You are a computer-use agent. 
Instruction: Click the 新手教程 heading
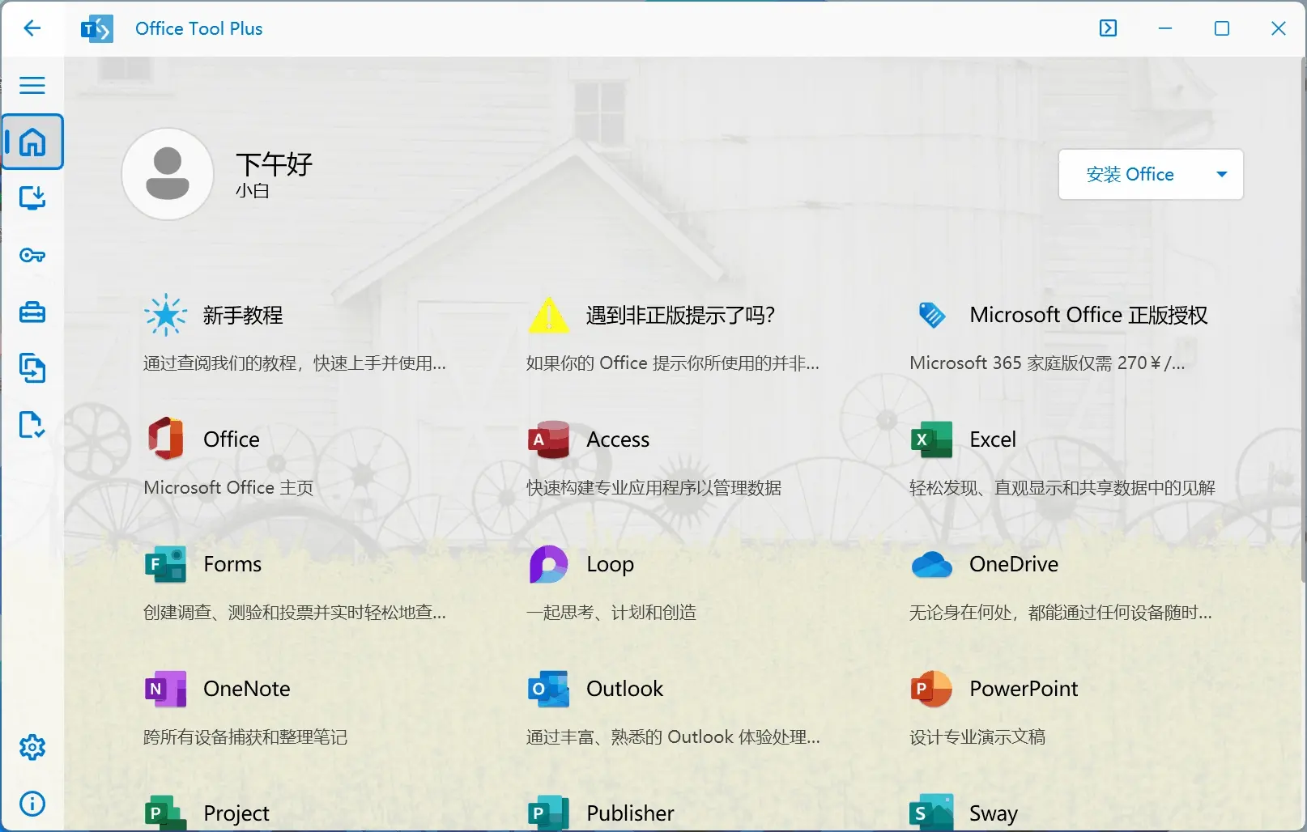click(243, 315)
